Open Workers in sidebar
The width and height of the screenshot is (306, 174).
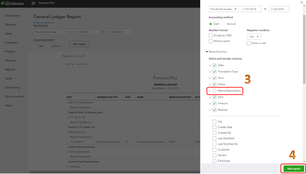[x=10, y=61]
